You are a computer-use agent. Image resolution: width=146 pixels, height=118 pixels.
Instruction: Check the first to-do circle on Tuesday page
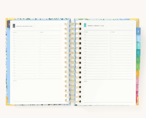pyautogui.click(x=112, y=35)
